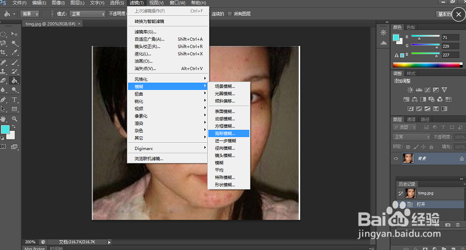Toggle the 所有图层 checkbox

coord(229,13)
